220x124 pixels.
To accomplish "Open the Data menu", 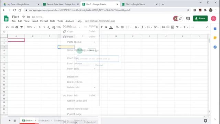I will coord(53,21).
